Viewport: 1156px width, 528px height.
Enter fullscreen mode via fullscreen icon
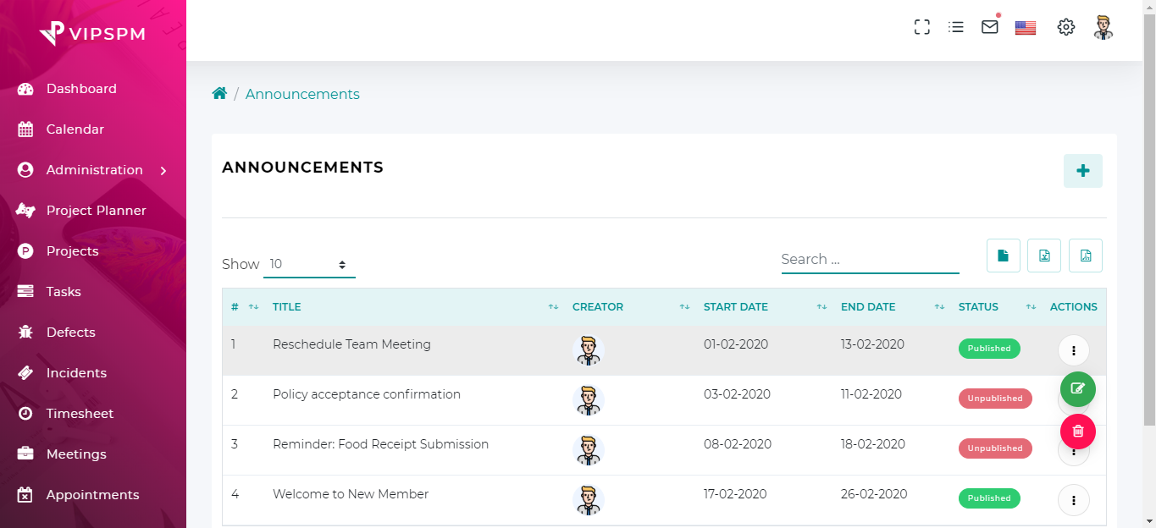(921, 26)
